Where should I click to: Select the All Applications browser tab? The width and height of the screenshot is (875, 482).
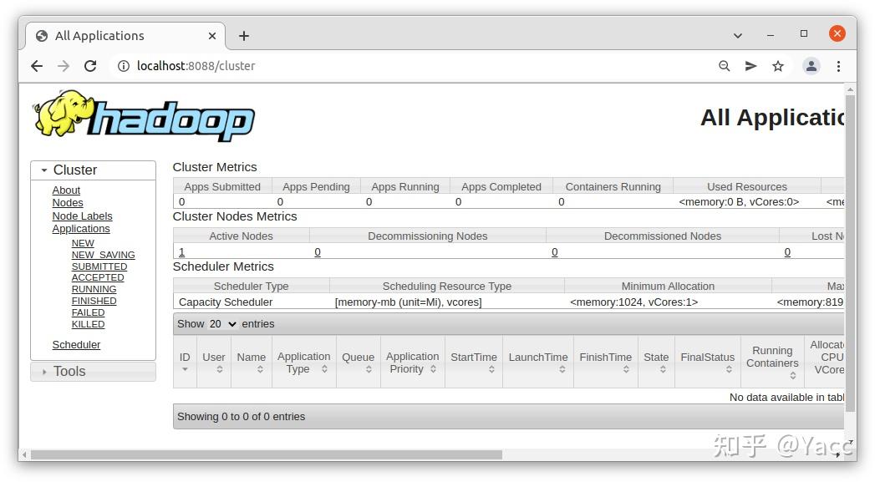(x=109, y=35)
